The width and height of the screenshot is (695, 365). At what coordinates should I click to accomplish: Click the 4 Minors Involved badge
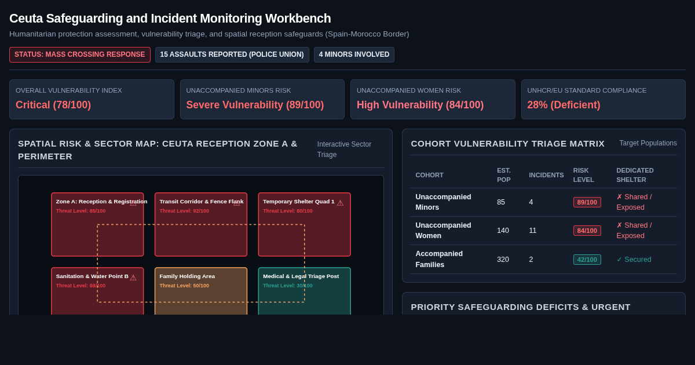tap(354, 54)
